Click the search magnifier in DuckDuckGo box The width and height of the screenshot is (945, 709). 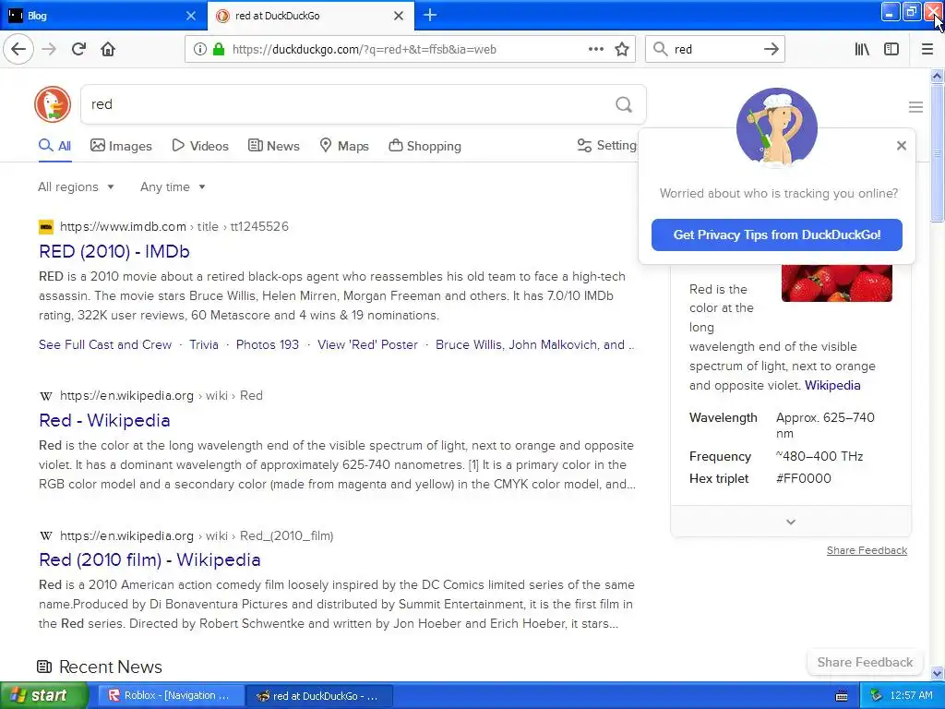coord(624,104)
